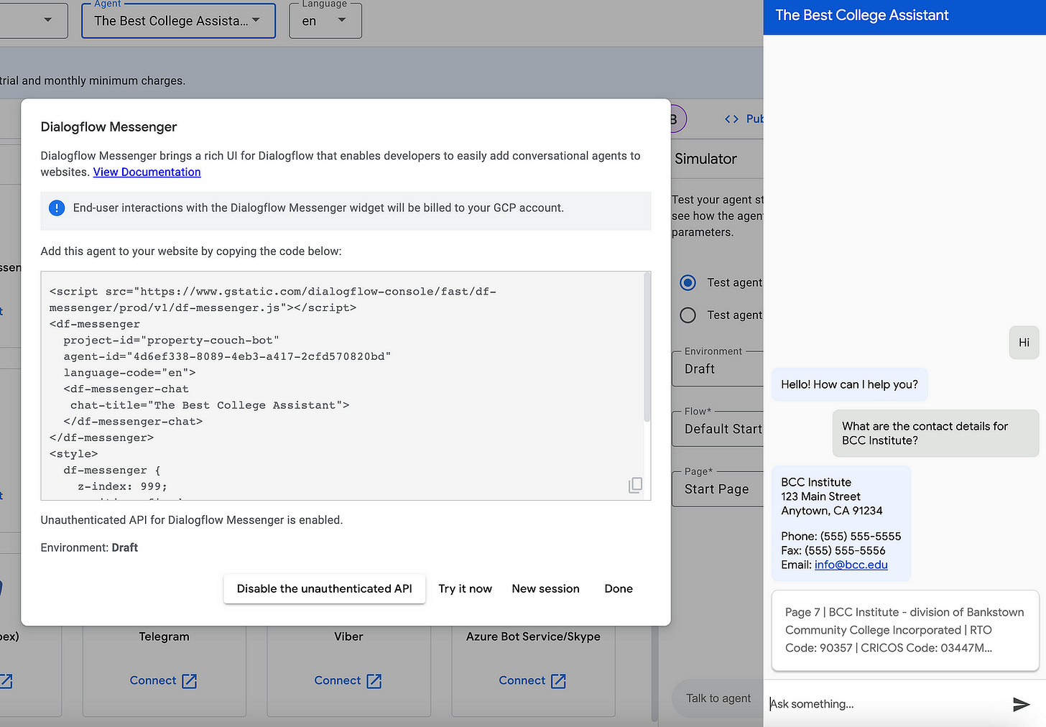Click the Phone: (555) 555-5555 text
Image resolution: width=1046 pixels, height=727 pixels.
pos(841,537)
